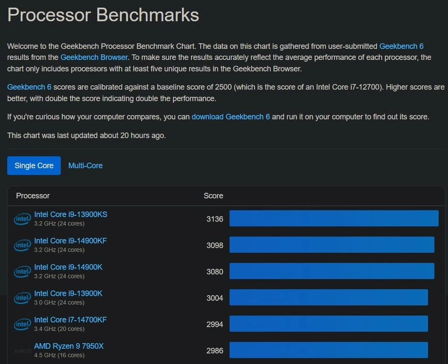Open AMD Ryzen 9 7950X processor link
This screenshot has width=448, height=364.
(69, 346)
